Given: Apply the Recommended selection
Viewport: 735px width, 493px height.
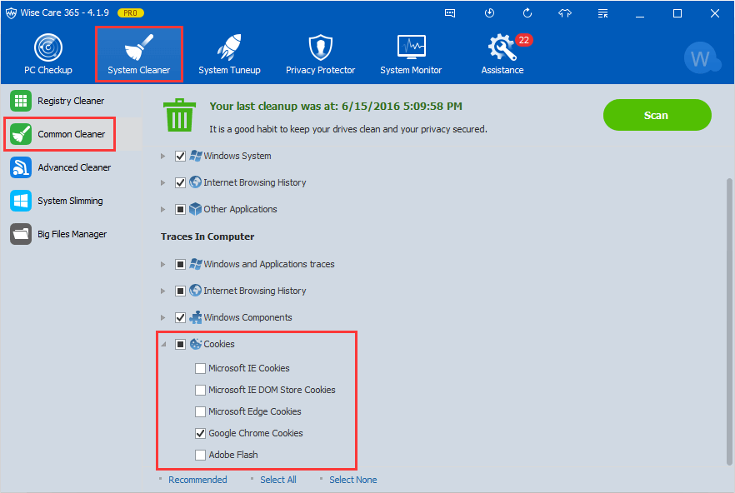Looking at the screenshot, I should coord(197,480).
